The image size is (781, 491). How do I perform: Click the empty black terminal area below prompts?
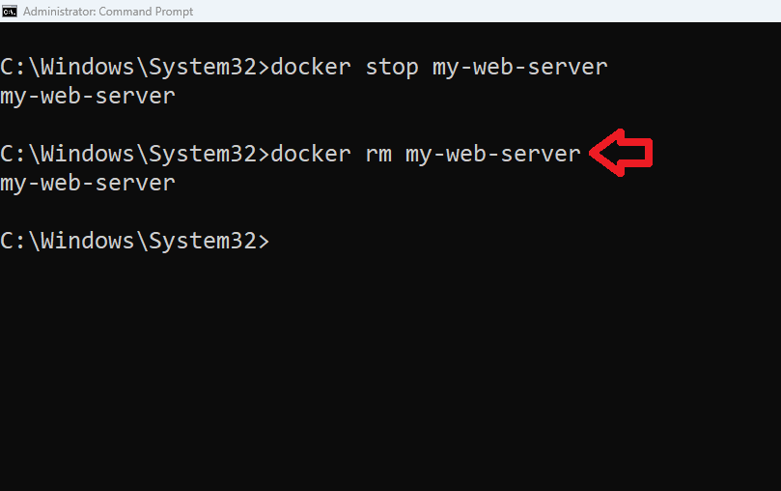coord(390,374)
